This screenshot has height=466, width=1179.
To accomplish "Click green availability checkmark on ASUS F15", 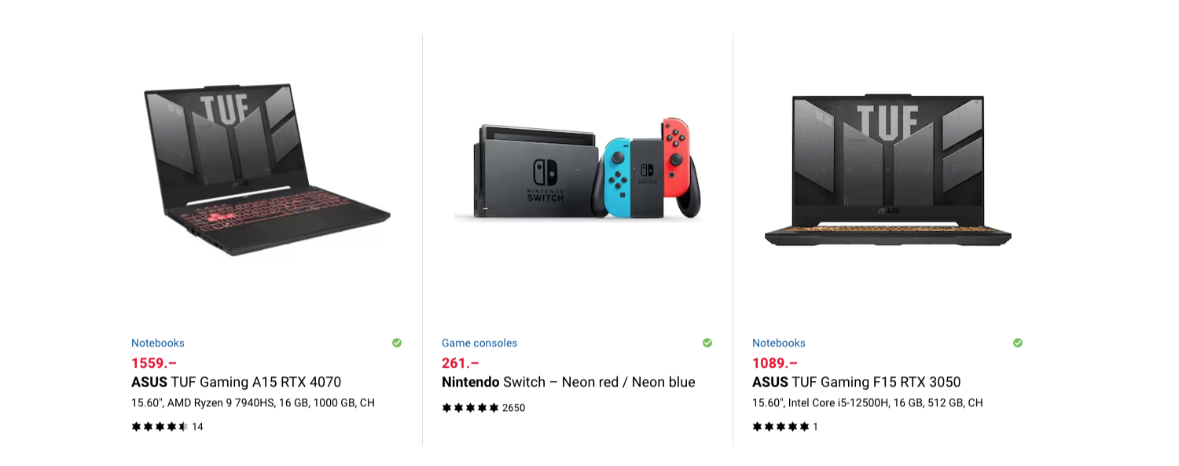I will (1018, 343).
